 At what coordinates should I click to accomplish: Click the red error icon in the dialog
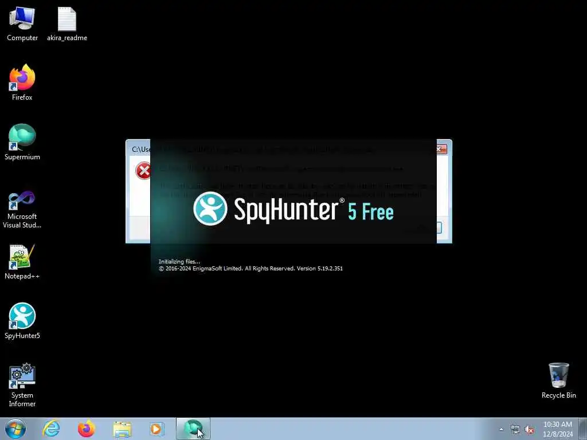[x=143, y=171]
